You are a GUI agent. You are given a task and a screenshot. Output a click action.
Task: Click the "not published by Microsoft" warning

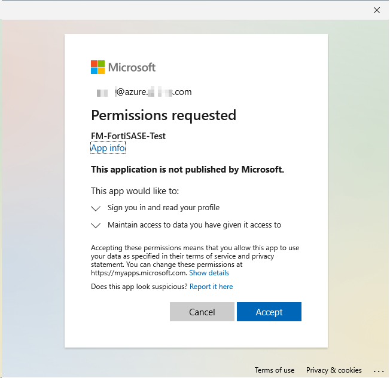[187, 170]
